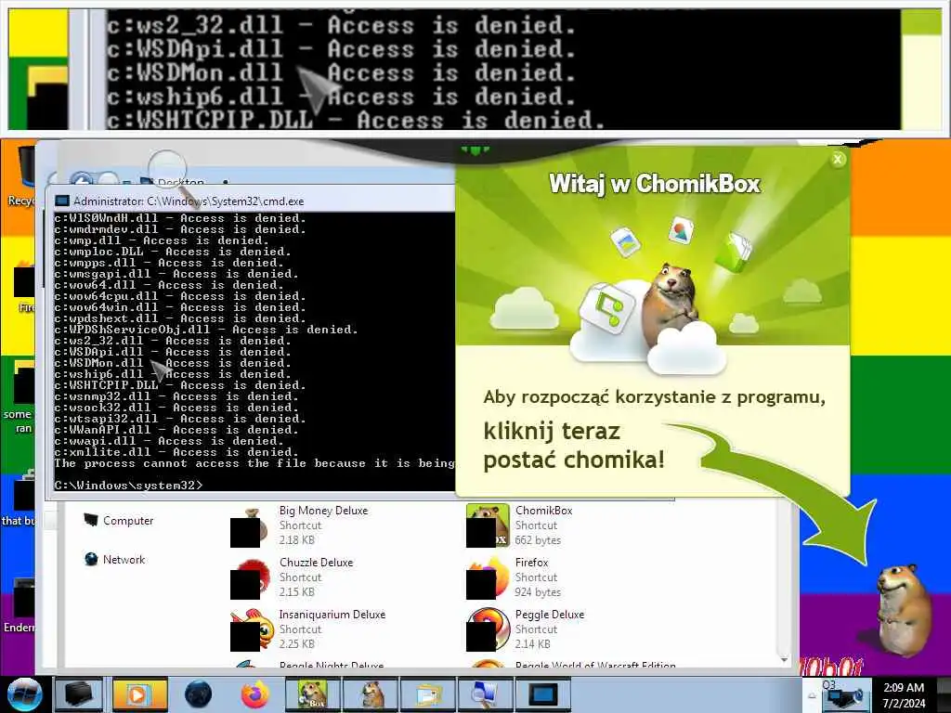The height and width of the screenshot is (713, 951).
Task: Switch to the cmd.exe taskbar button
Action: (542, 694)
